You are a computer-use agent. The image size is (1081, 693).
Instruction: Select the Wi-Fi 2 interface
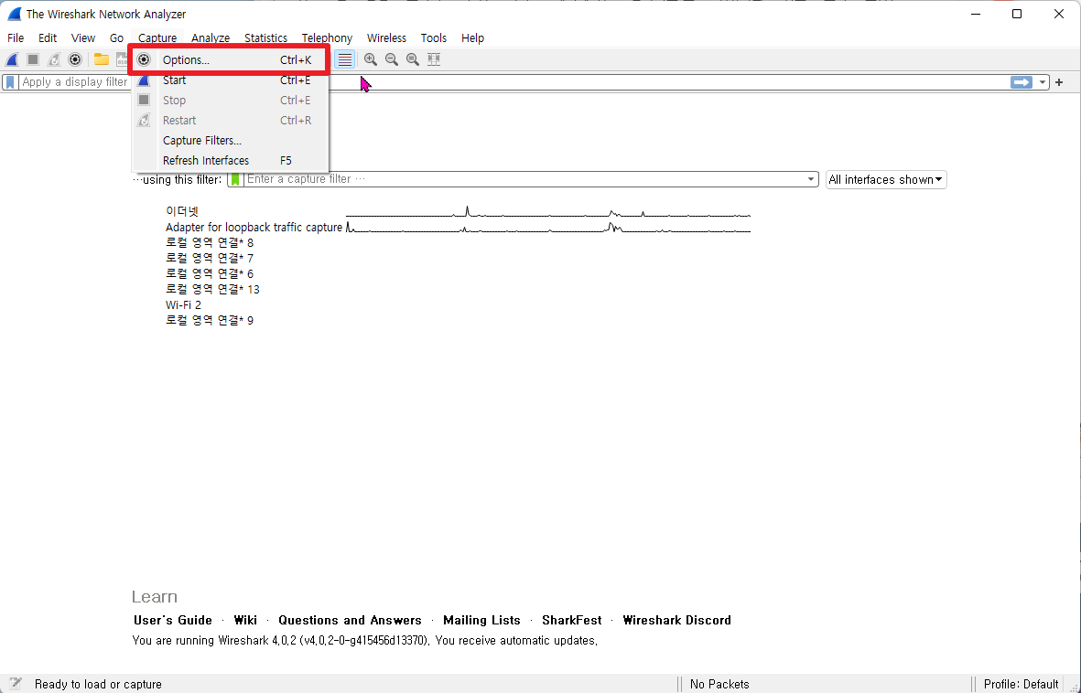click(183, 304)
